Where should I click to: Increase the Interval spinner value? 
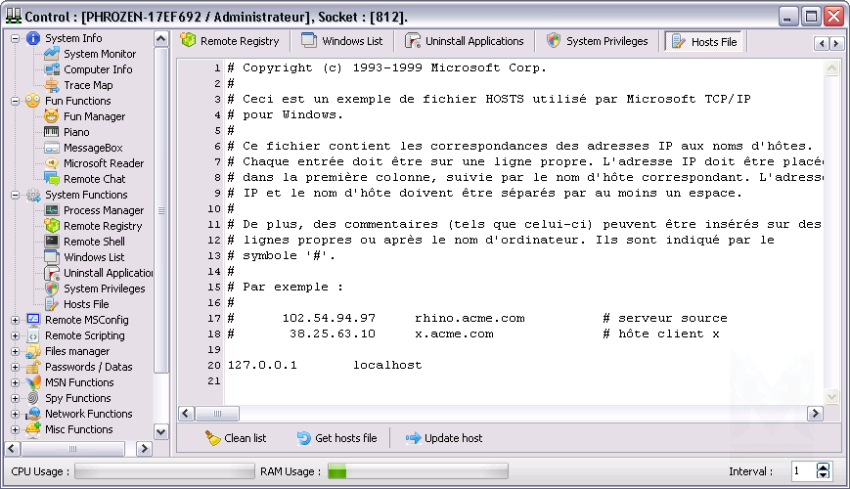click(823, 467)
